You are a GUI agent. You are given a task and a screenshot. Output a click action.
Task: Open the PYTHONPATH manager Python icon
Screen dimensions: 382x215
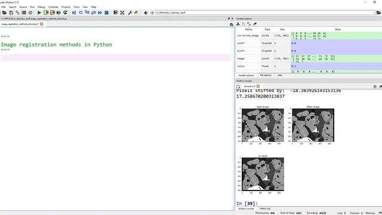pos(137,13)
